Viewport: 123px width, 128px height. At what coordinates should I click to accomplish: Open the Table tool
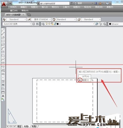point(3,92)
